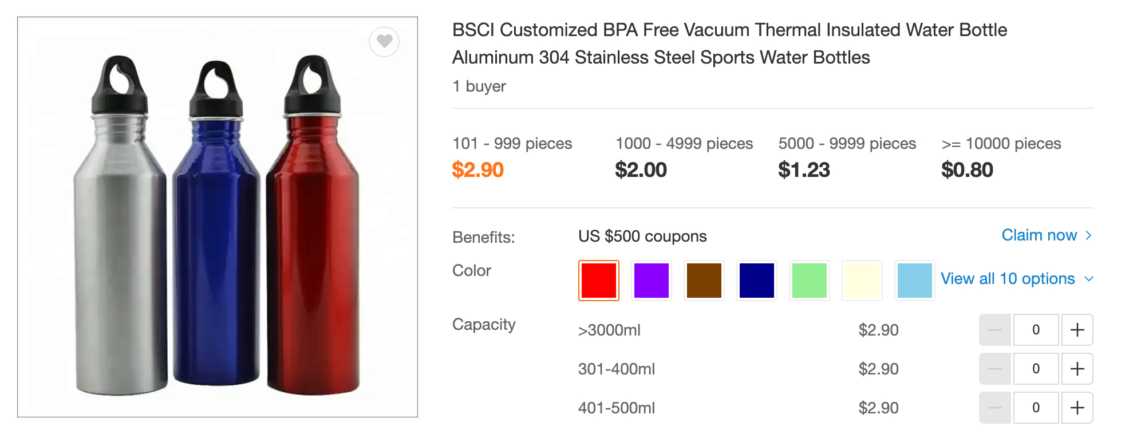Click the quantity input for 301-400ml

tap(1036, 368)
